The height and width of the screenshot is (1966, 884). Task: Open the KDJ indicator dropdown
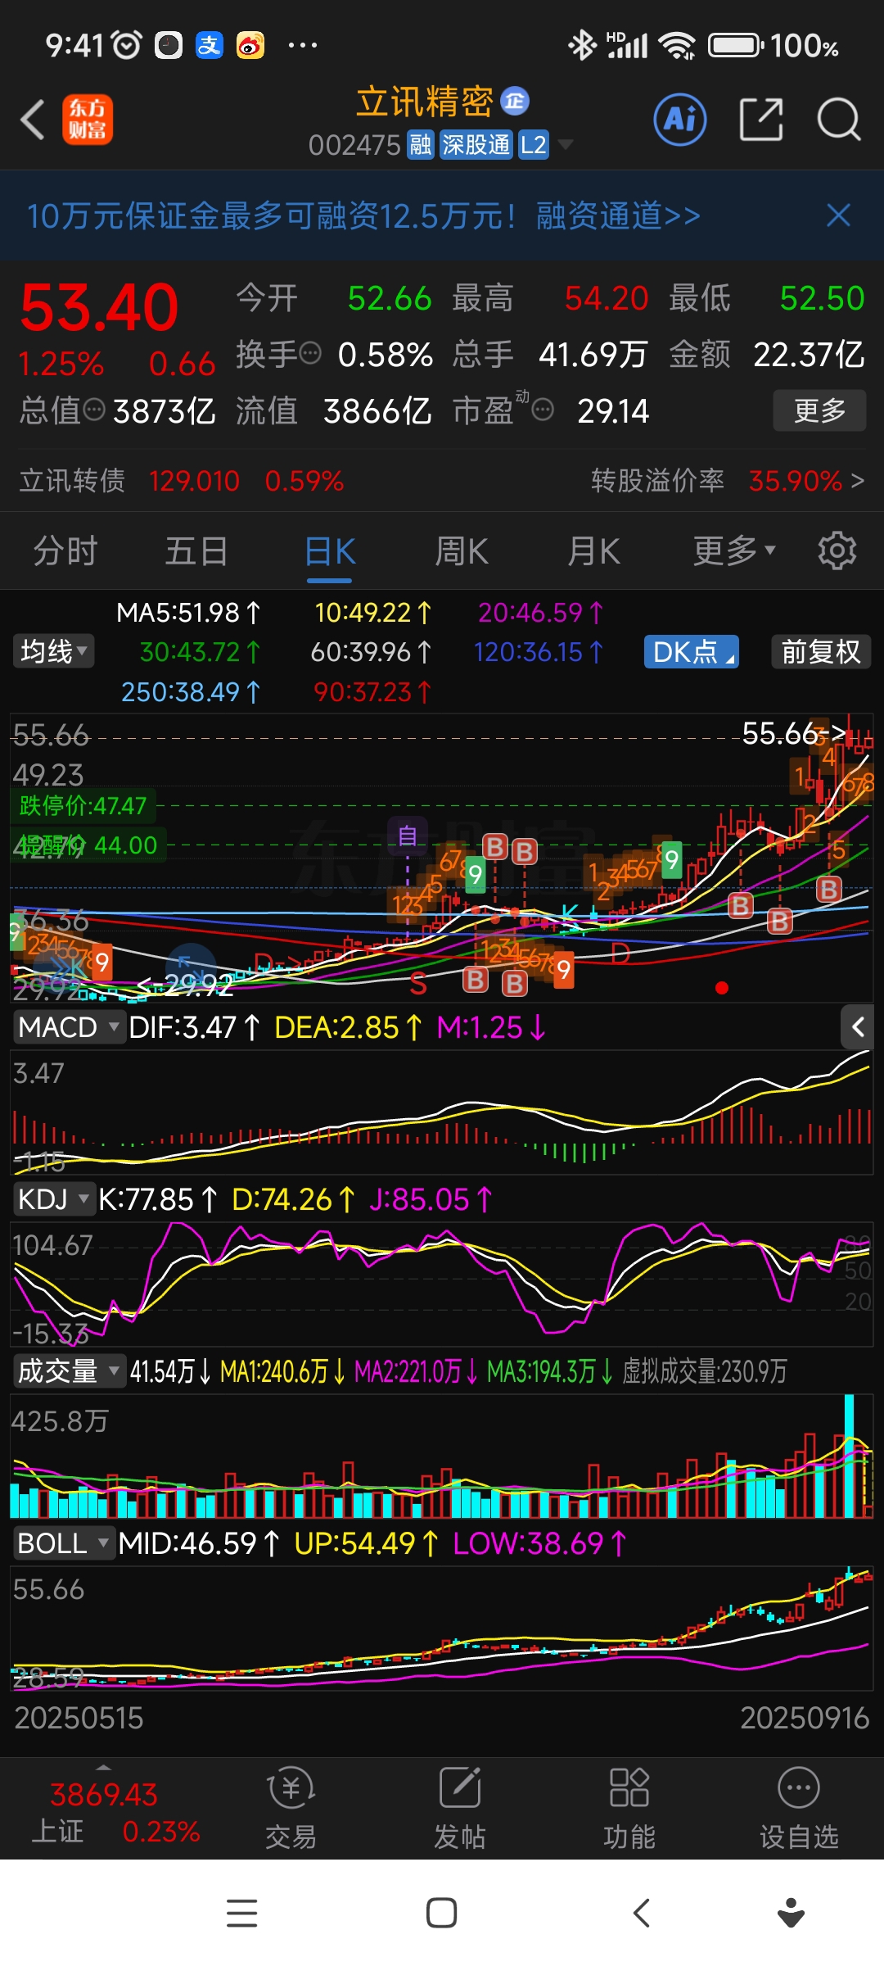pos(54,1199)
